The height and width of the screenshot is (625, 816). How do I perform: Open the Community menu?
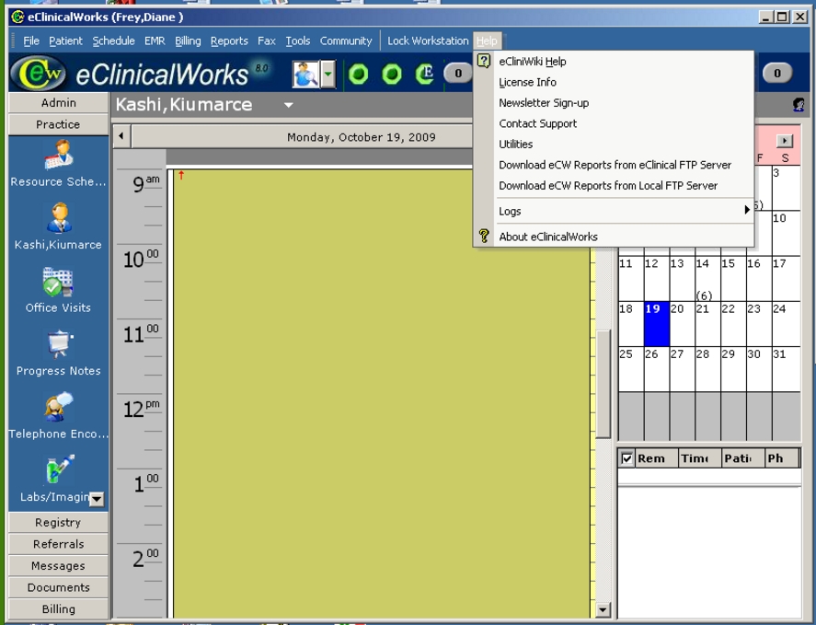click(x=346, y=41)
